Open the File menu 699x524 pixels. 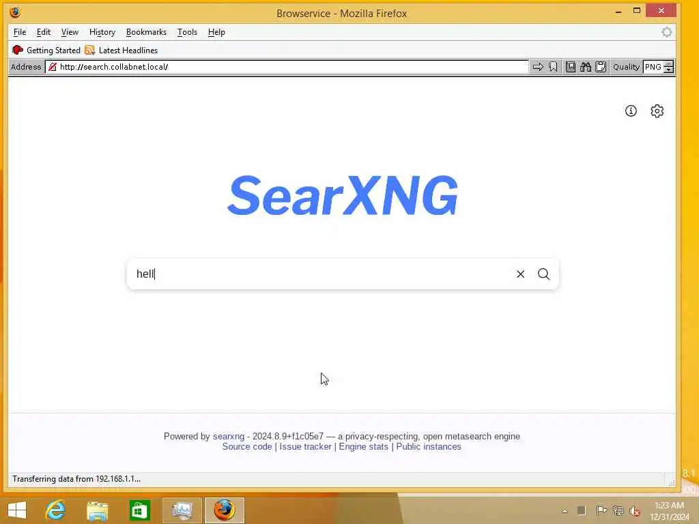tap(20, 32)
